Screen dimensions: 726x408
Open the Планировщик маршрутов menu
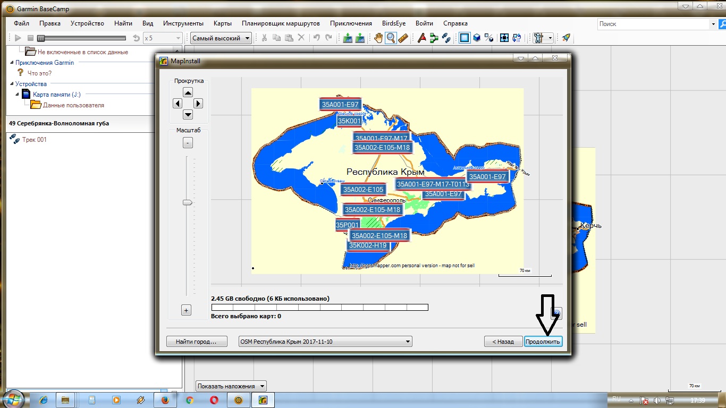coord(281,23)
